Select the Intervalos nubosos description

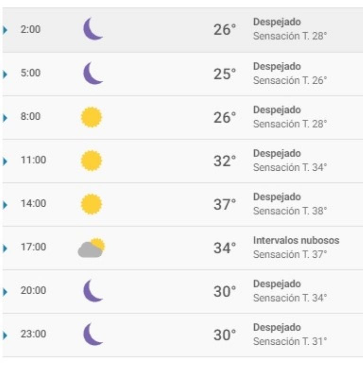296,240
